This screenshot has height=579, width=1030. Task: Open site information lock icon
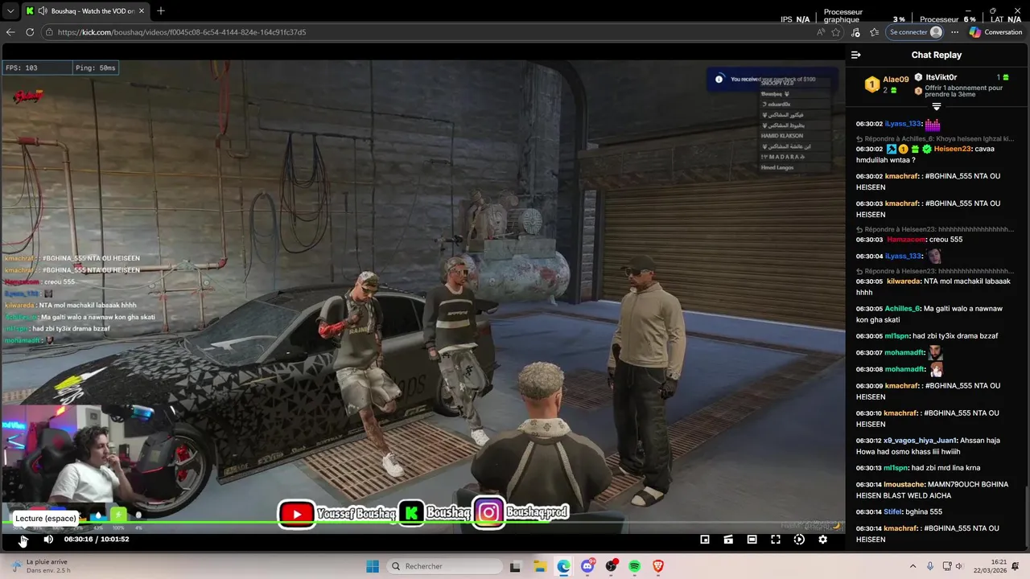pyautogui.click(x=49, y=32)
